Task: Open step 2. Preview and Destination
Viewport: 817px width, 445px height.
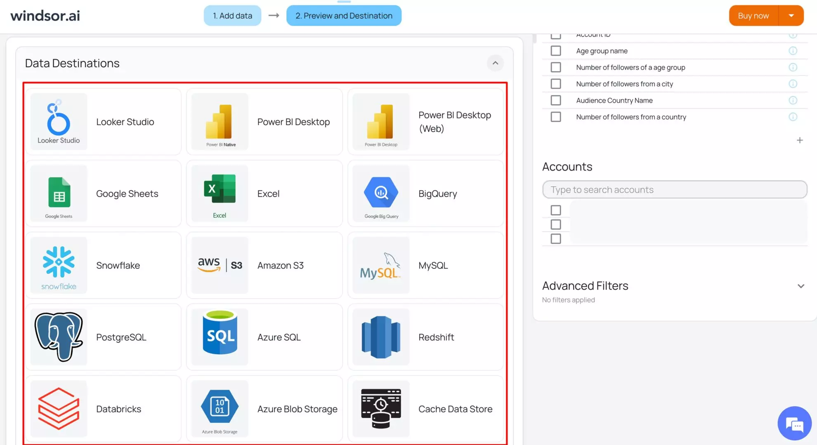Action: point(344,16)
